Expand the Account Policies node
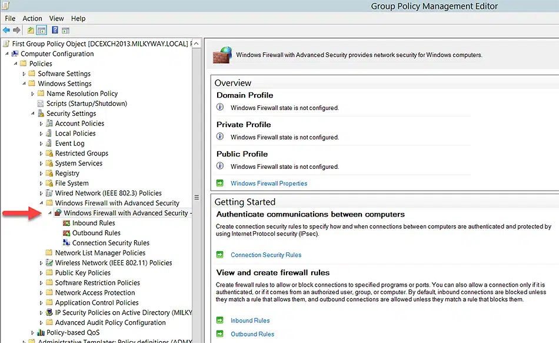This screenshot has height=343, width=559. [41, 124]
